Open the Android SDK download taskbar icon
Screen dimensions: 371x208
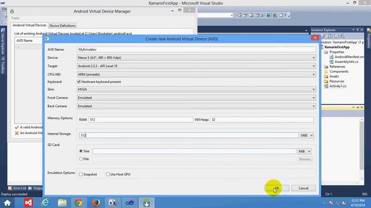point(147,203)
